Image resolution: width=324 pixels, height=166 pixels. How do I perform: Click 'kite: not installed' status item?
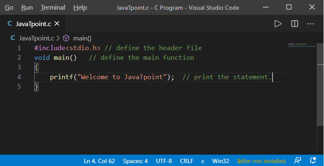(x=262, y=161)
